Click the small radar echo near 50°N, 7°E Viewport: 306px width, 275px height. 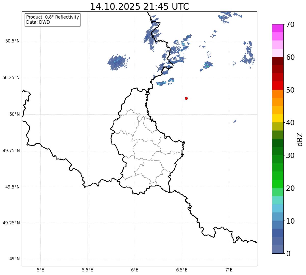[x=235, y=121]
